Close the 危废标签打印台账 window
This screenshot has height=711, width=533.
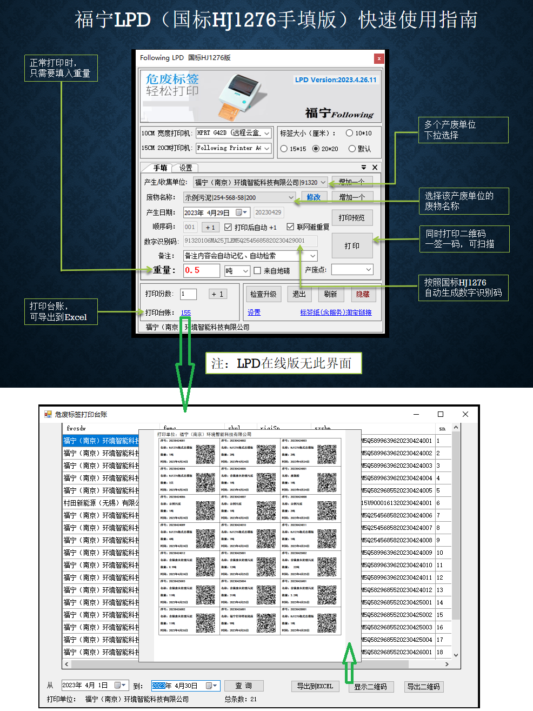[465, 414]
